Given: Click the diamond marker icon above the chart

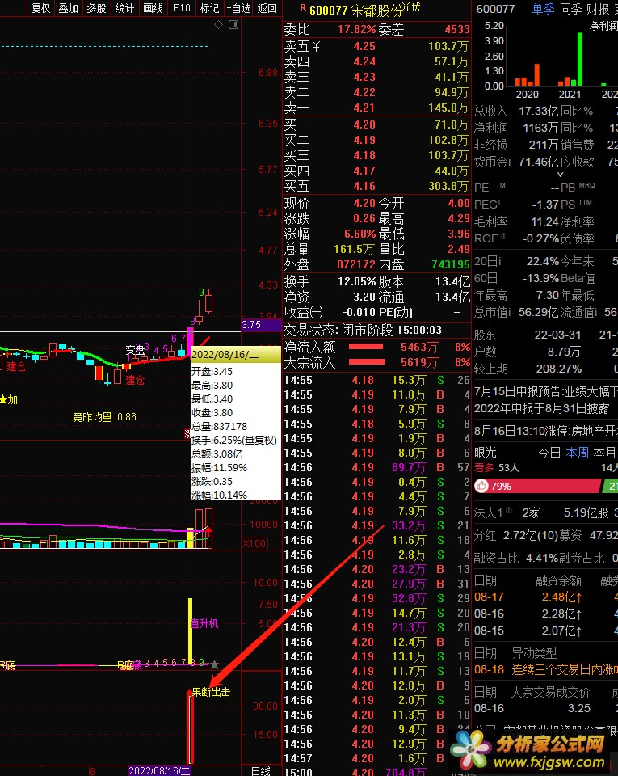Looking at the screenshot, I should [219, 25].
